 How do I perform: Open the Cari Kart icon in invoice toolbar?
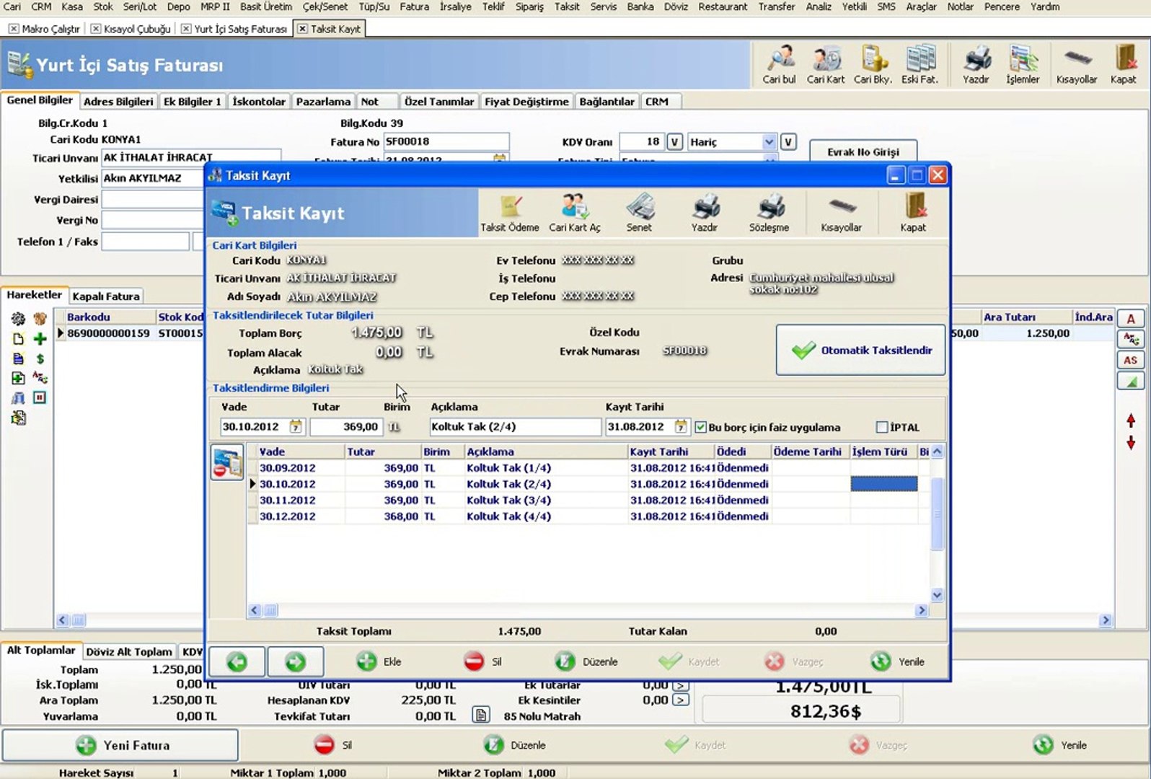tap(826, 64)
